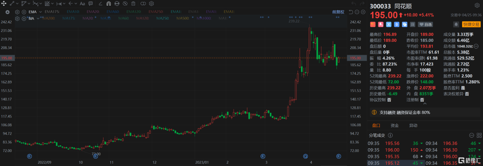Open drawing toolbar settings gear

click(151, 4)
